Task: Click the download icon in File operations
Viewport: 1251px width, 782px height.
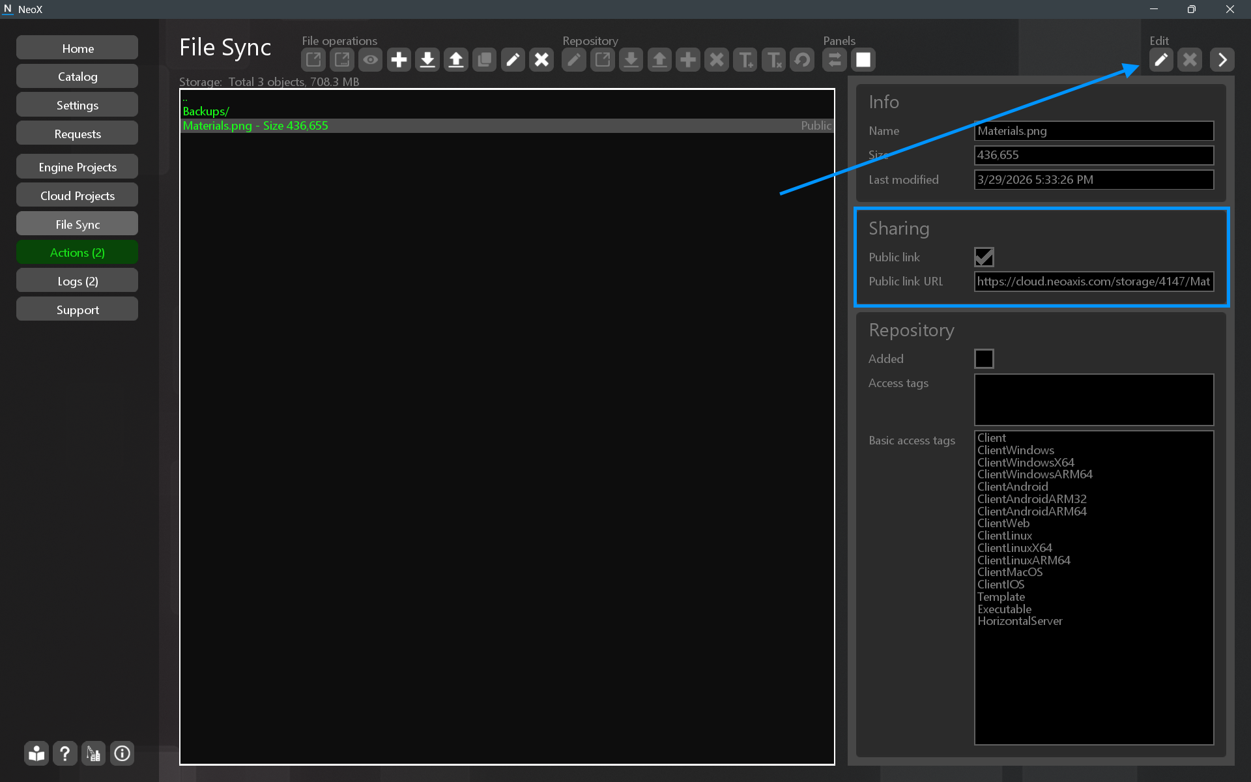Action: [x=427, y=60]
